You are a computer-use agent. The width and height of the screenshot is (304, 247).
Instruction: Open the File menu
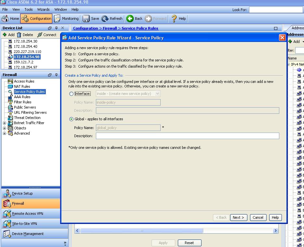[5, 9]
